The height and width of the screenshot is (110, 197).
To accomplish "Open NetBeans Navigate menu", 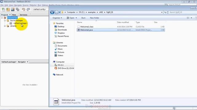I will click(18, 5).
